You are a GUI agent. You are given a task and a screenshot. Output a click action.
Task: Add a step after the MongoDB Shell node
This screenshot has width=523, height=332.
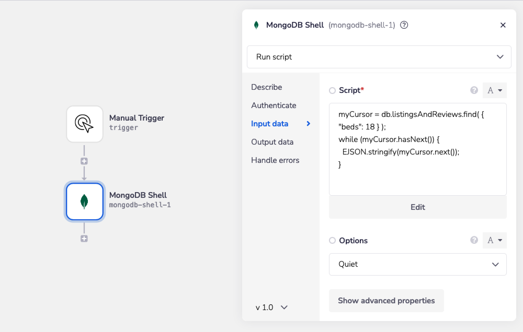pyautogui.click(x=84, y=239)
